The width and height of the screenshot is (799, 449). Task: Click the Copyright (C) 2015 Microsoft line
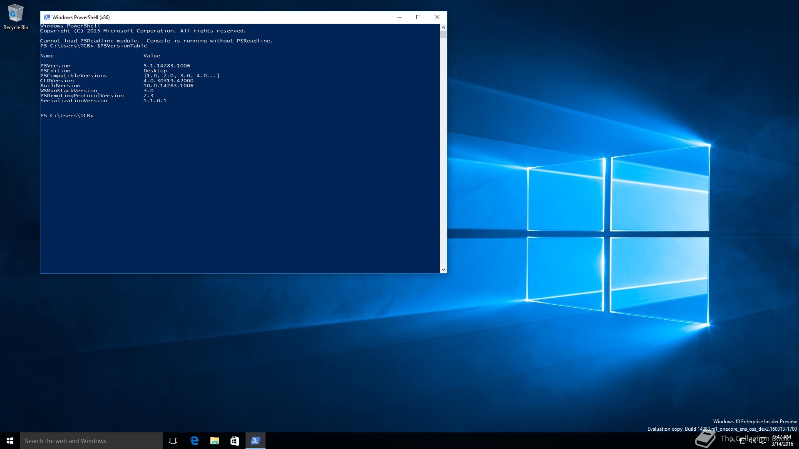[143, 31]
